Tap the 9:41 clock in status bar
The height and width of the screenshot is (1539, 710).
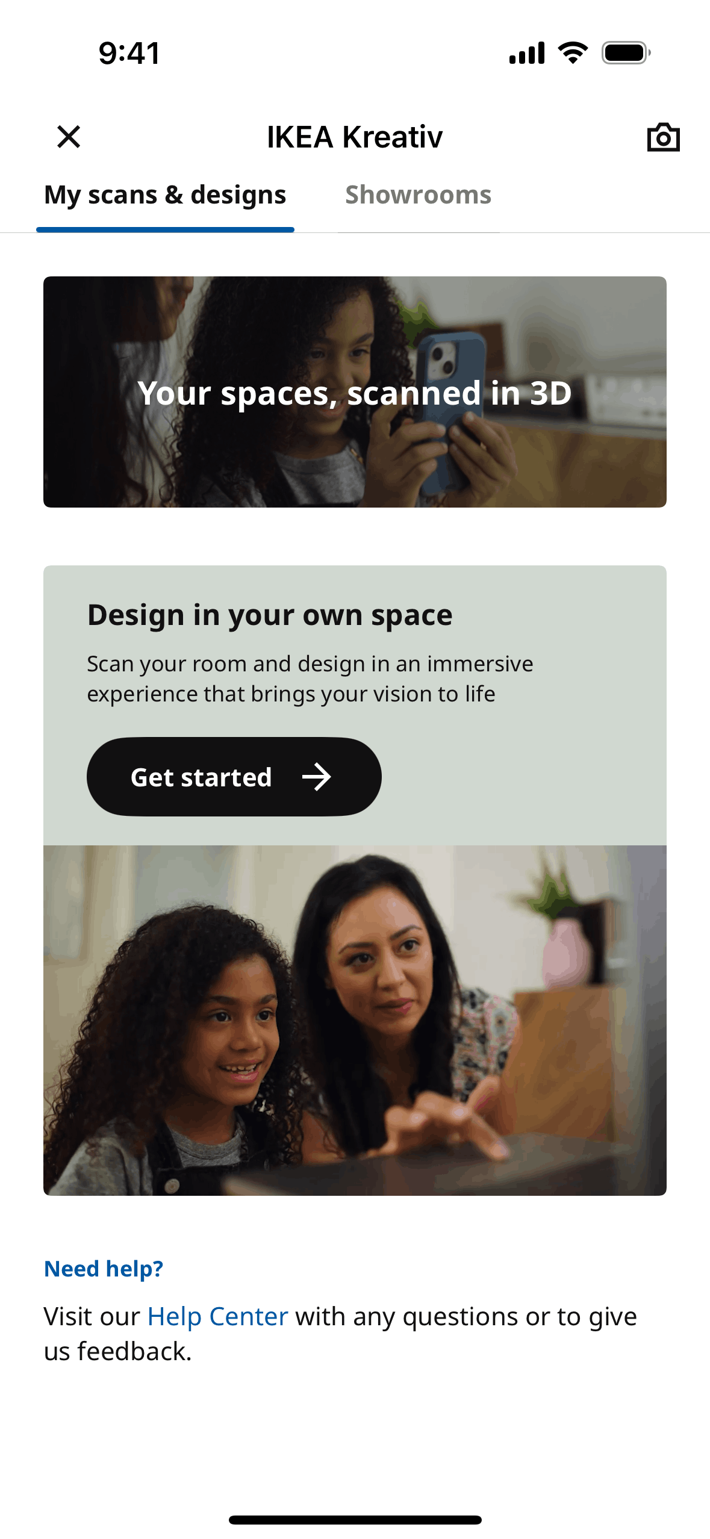click(129, 53)
